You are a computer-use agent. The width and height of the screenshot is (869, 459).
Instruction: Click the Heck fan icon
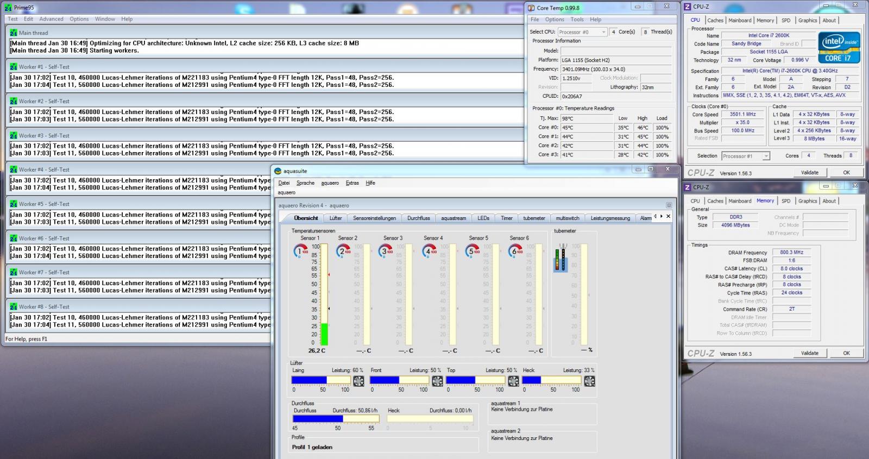(589, 381)
